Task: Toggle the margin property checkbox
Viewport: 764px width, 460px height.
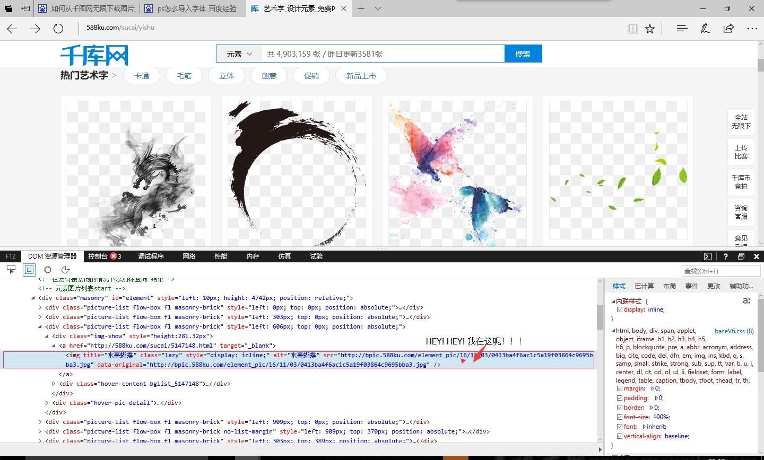Action: 620,388
